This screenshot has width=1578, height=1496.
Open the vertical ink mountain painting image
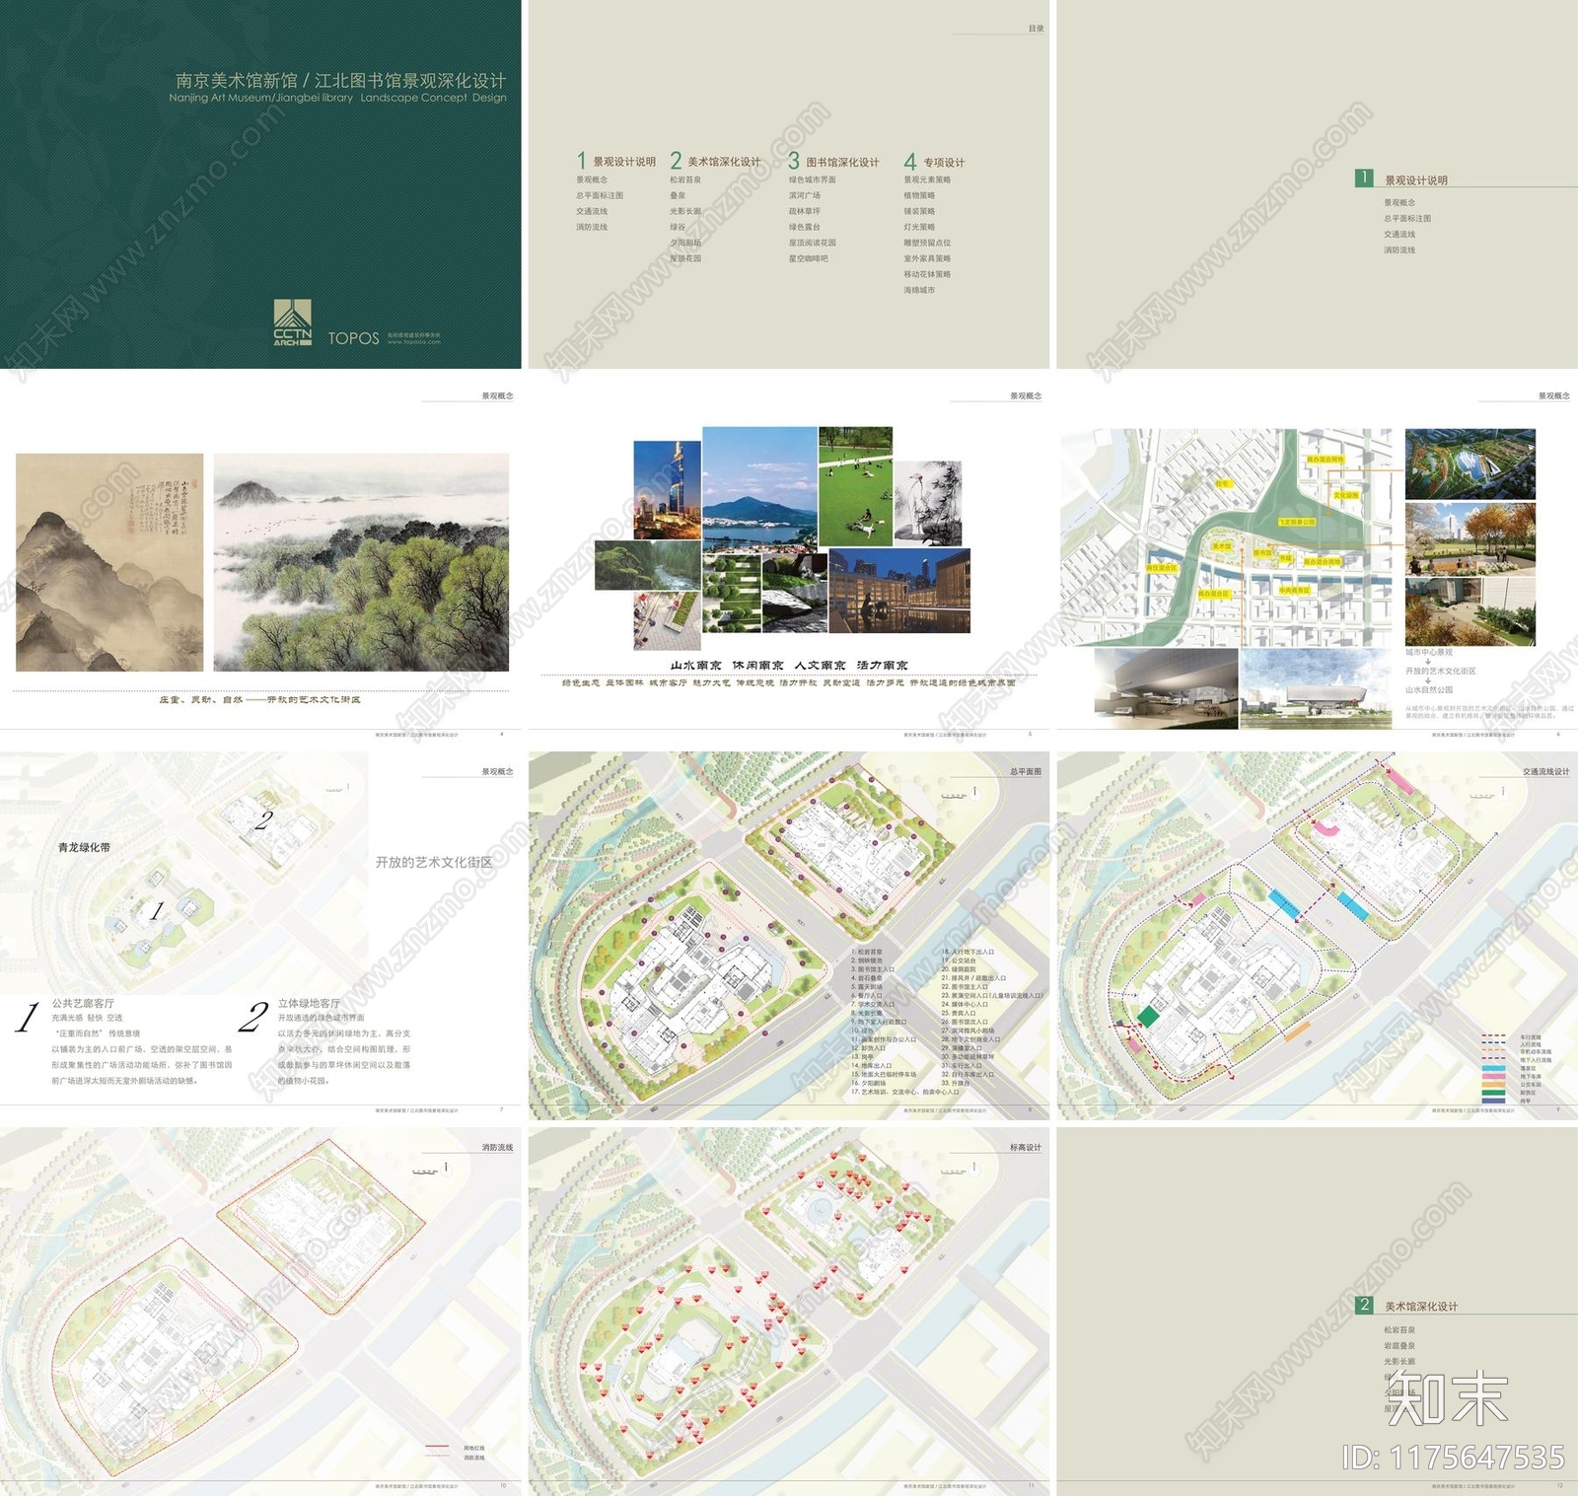[109, 562]
